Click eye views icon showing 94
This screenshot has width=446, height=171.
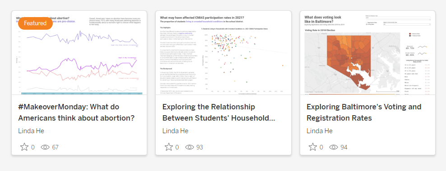point(334,147)
